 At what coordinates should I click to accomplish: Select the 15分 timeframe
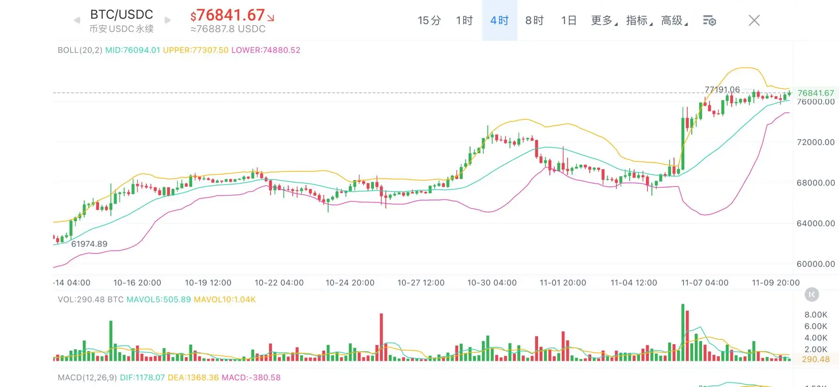coord(430,21)
